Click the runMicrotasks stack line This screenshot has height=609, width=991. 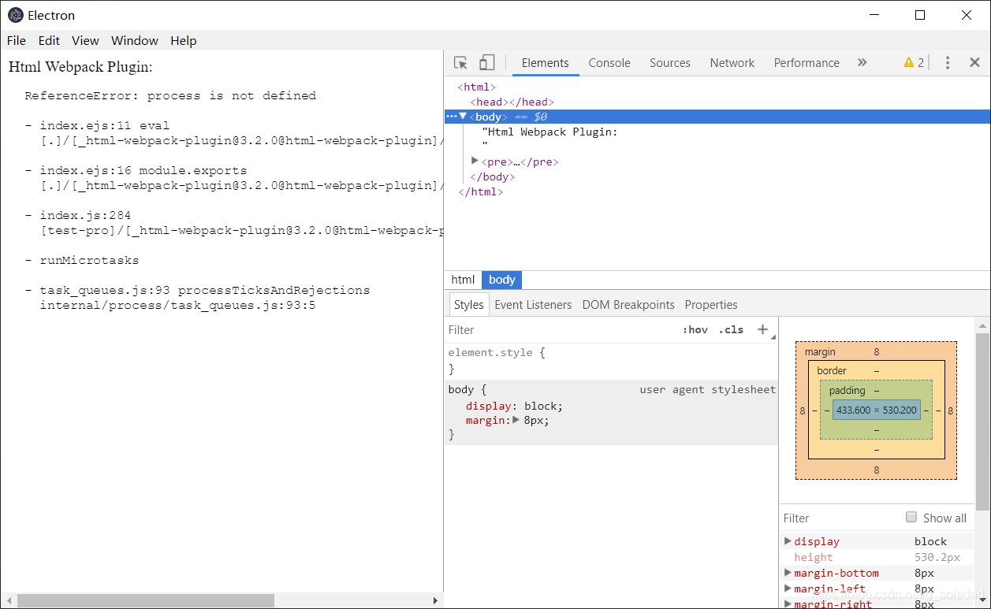(89, 260)
